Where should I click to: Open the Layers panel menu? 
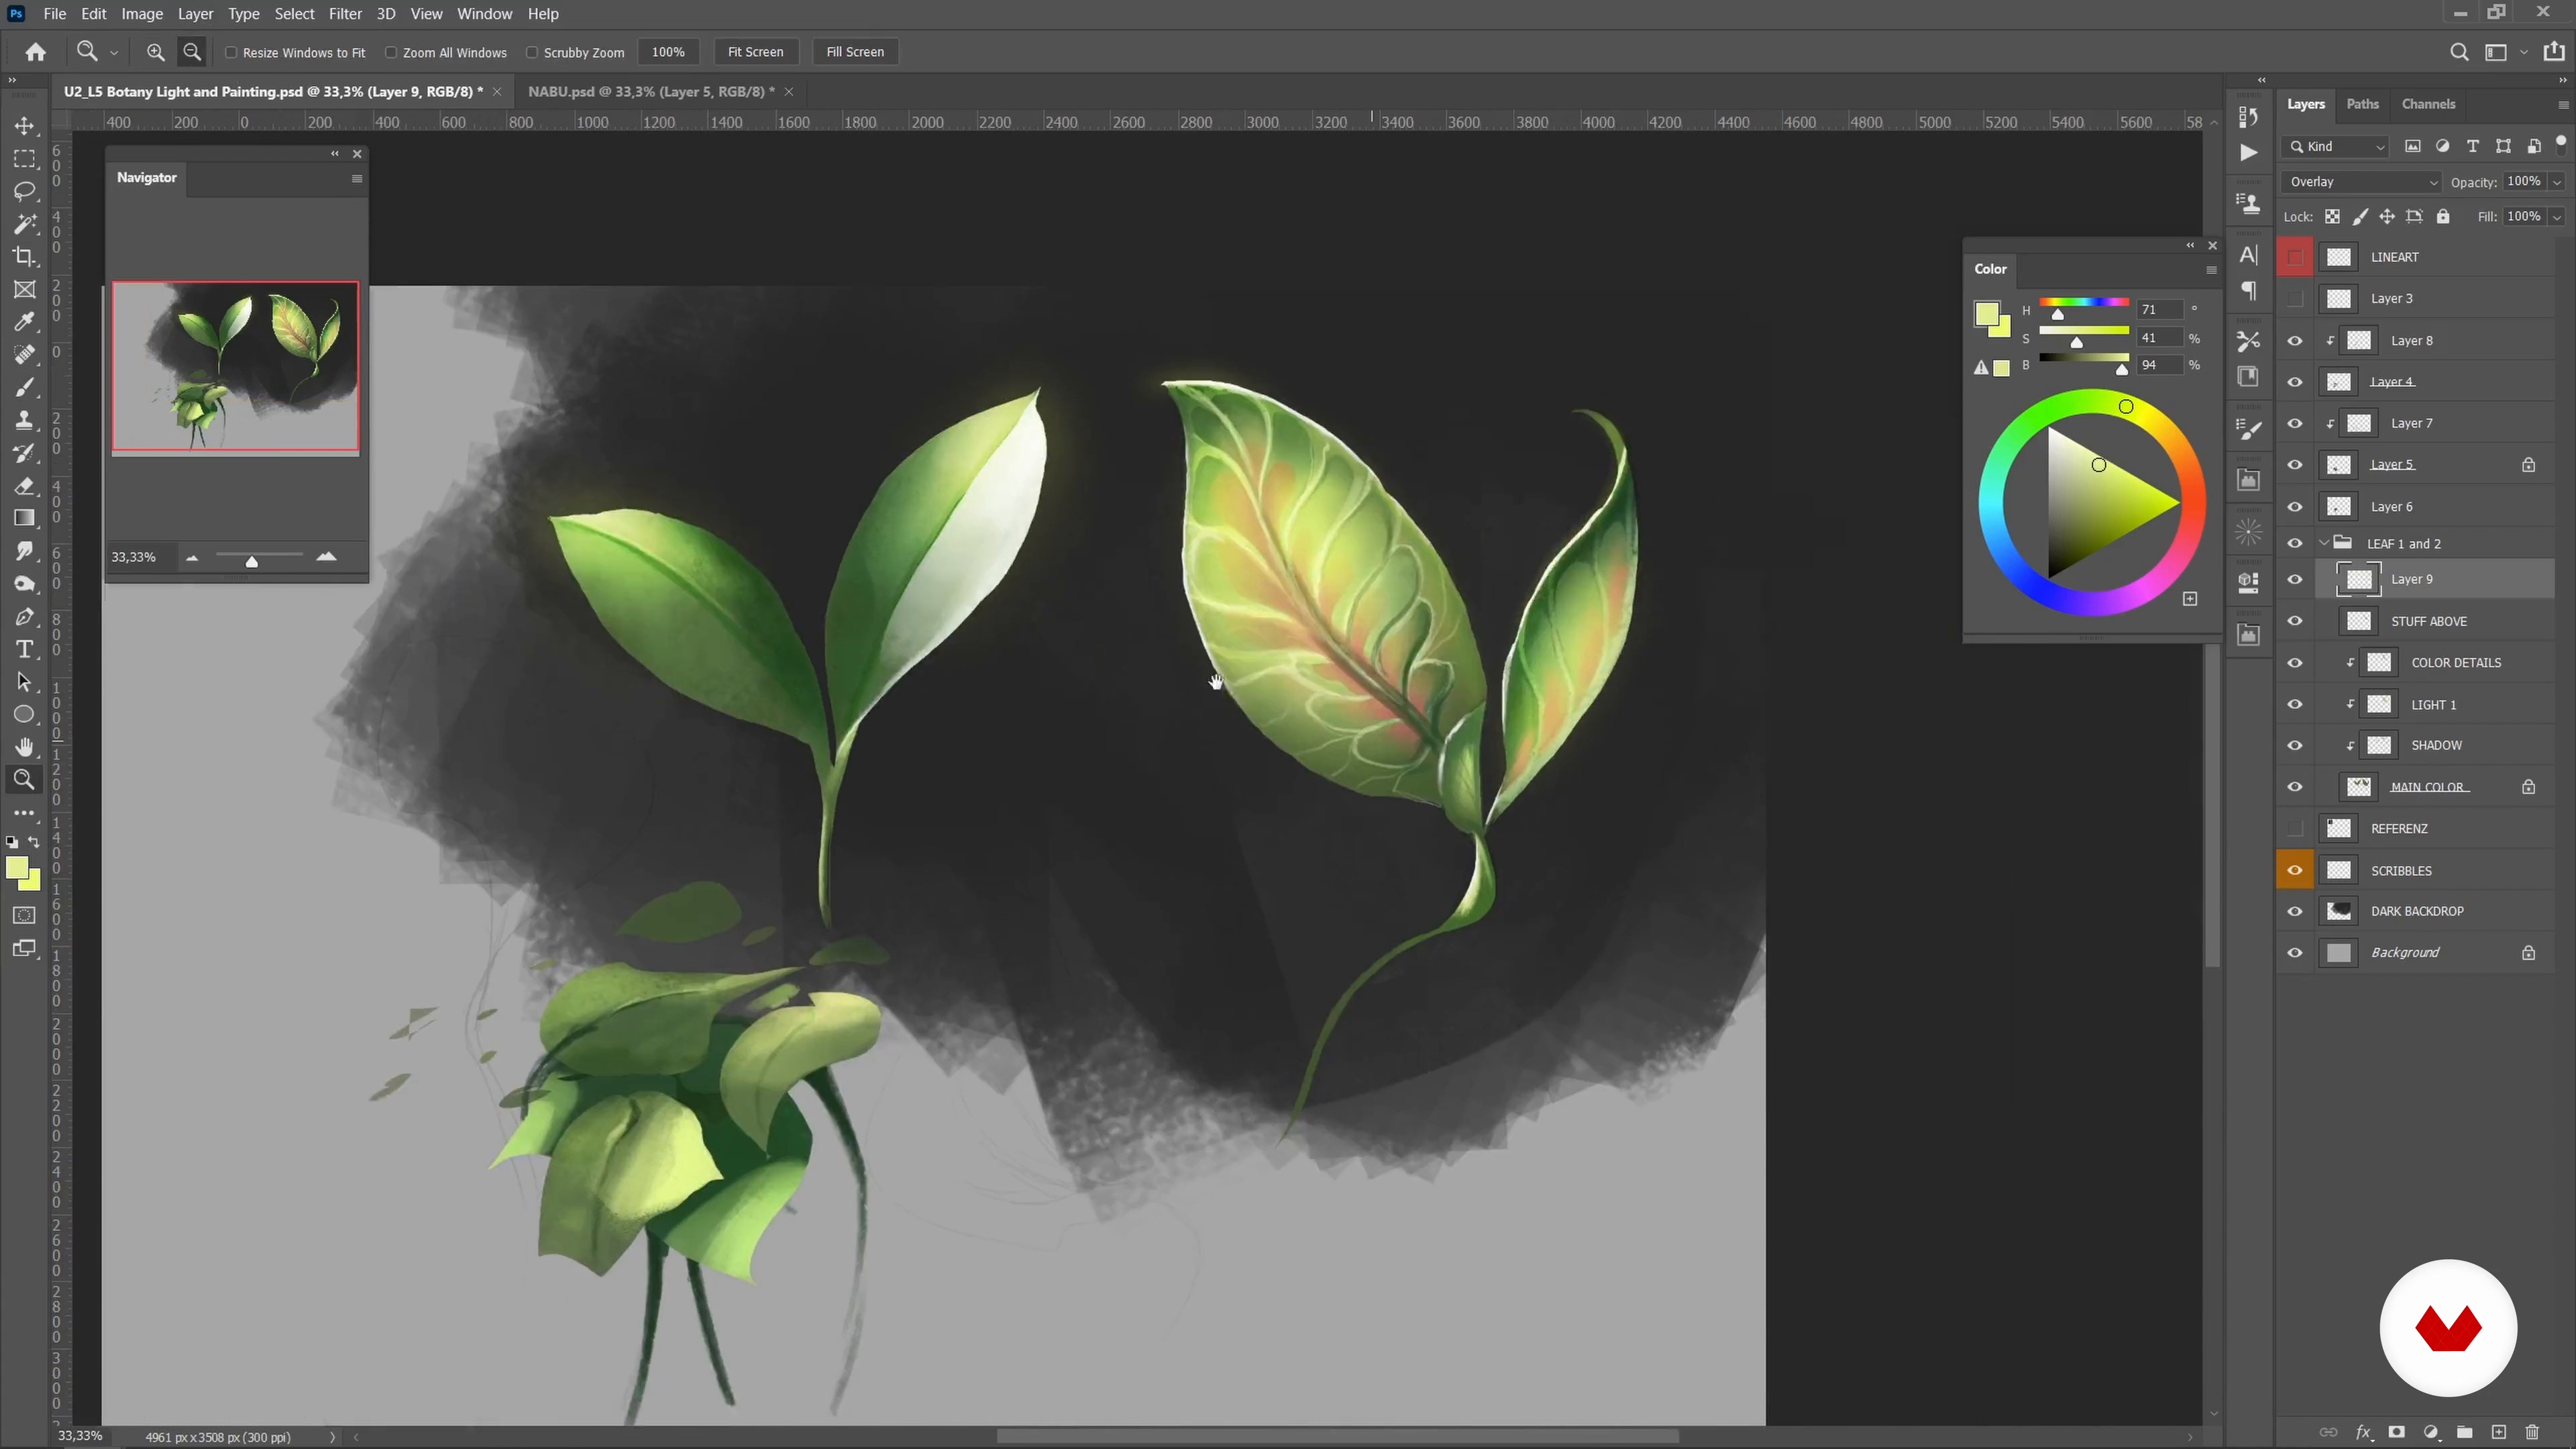pos(2563,105)
